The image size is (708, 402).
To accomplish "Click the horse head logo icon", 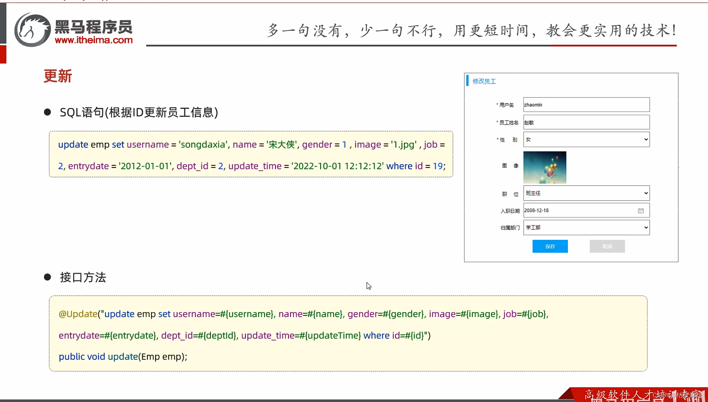I will 33,30.
